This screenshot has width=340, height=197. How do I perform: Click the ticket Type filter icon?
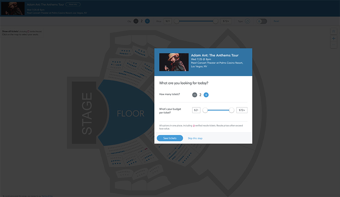[248, 21]
